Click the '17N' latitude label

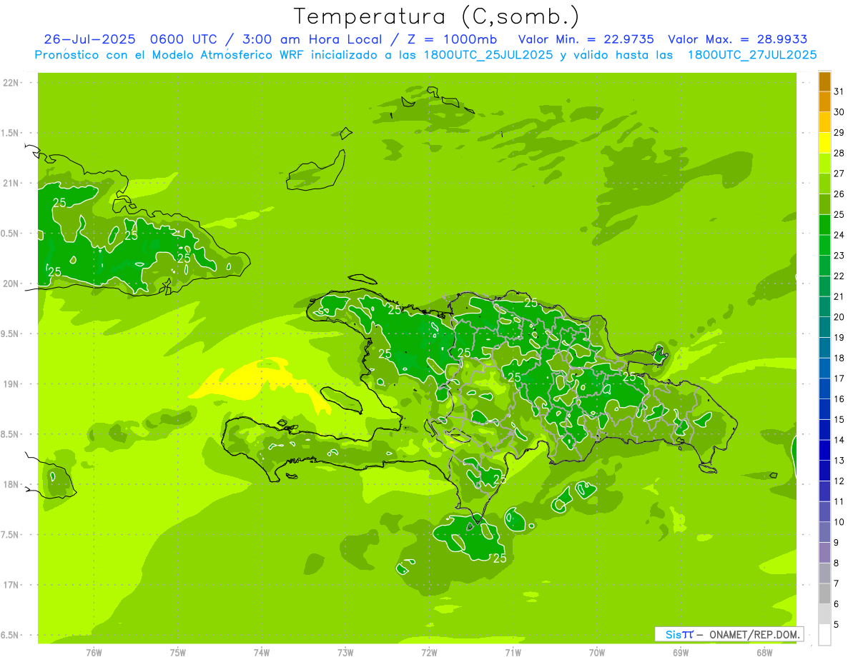point(11,585)
